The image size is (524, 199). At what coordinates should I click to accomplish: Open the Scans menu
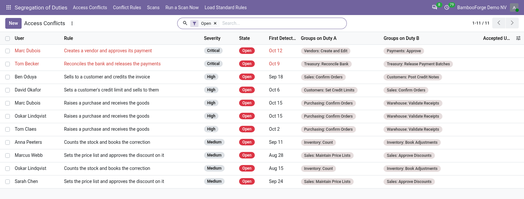[153, 8]
